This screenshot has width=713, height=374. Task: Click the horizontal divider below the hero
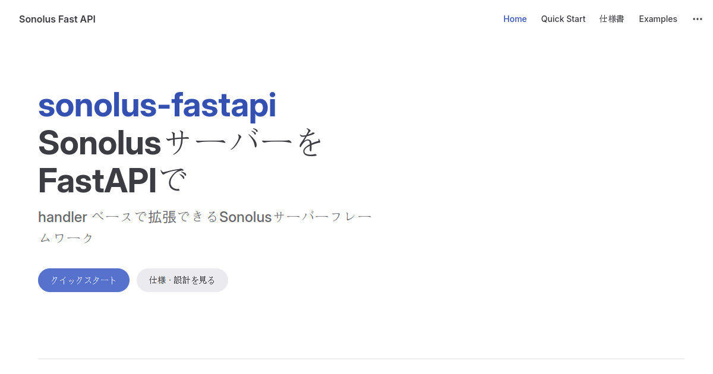[x=361, y=359]
